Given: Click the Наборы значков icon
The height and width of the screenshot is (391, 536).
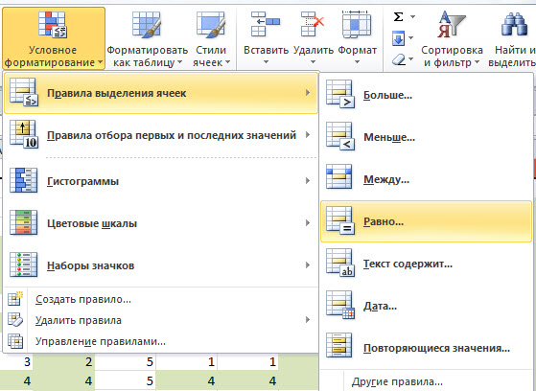Looking at the screenshot, I should point(23,264).
